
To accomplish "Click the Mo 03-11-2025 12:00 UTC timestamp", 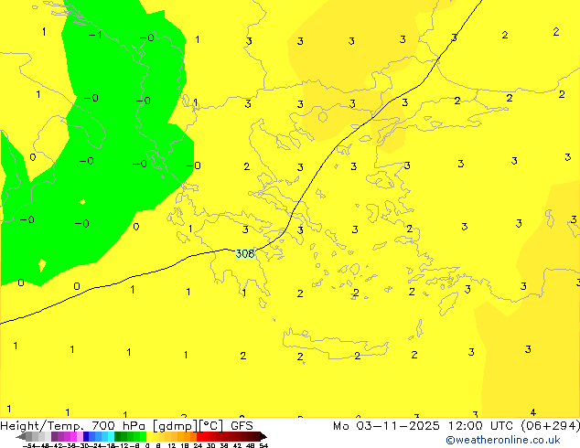I will coord(424,426).
